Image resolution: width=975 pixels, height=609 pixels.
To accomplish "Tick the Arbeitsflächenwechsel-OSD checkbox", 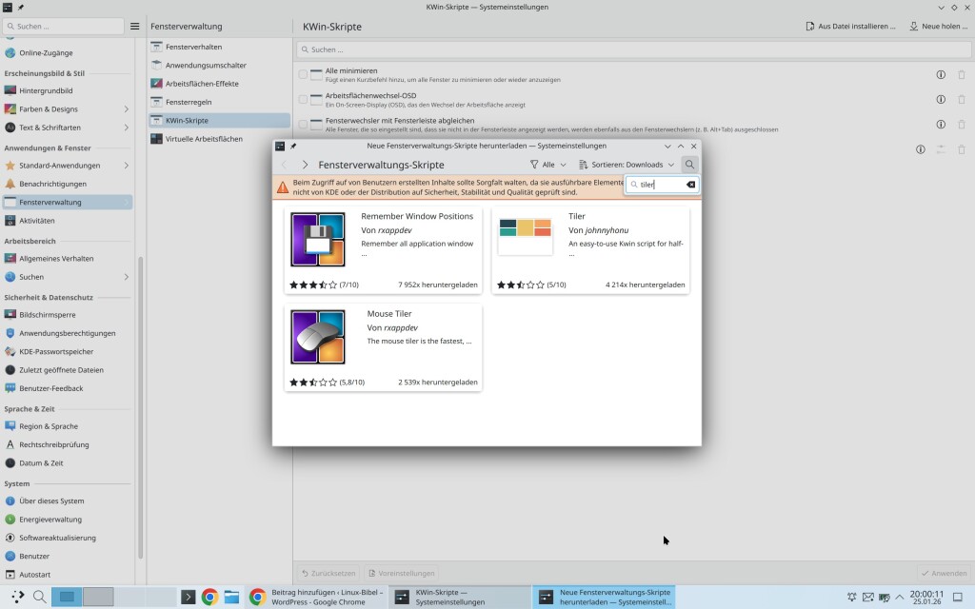I will (x=303, y=99).
